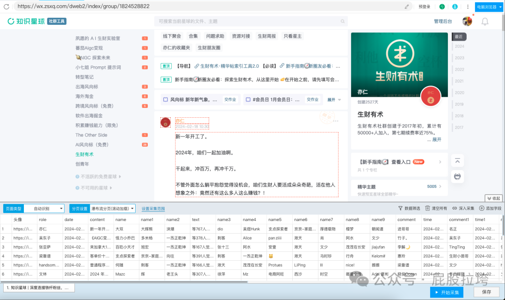The image size is (505, 300).
Task: Select 最近 in timeline
Action: click(459, 37)
